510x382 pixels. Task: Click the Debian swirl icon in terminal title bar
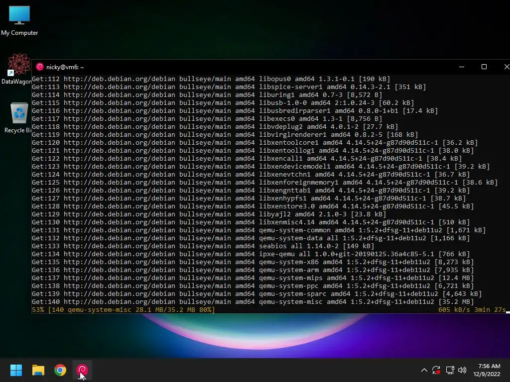[x=40, y=67]
